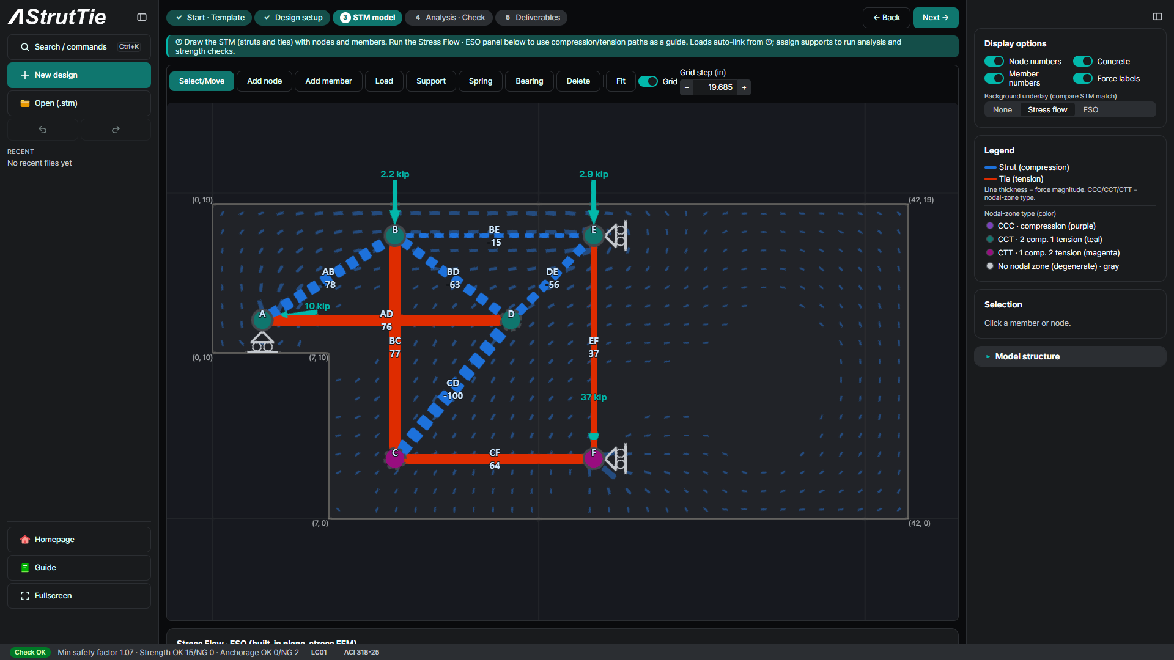The height and width of the screenshot is (660, 1174).
Task: Click the Fullscreen brackets icon
Action: [25, 596]
